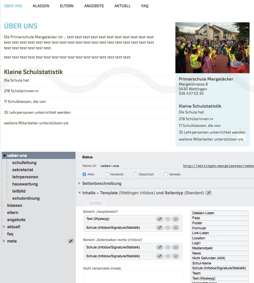
Task: Open gear of first Seitenbalken Schule block
Action: (168, 247)
